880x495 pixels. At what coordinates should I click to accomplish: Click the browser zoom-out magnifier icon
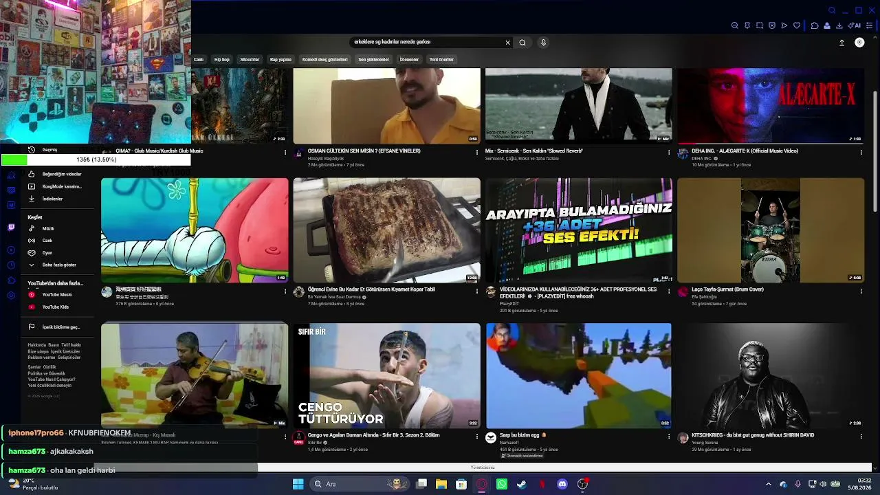click(735, 25)
